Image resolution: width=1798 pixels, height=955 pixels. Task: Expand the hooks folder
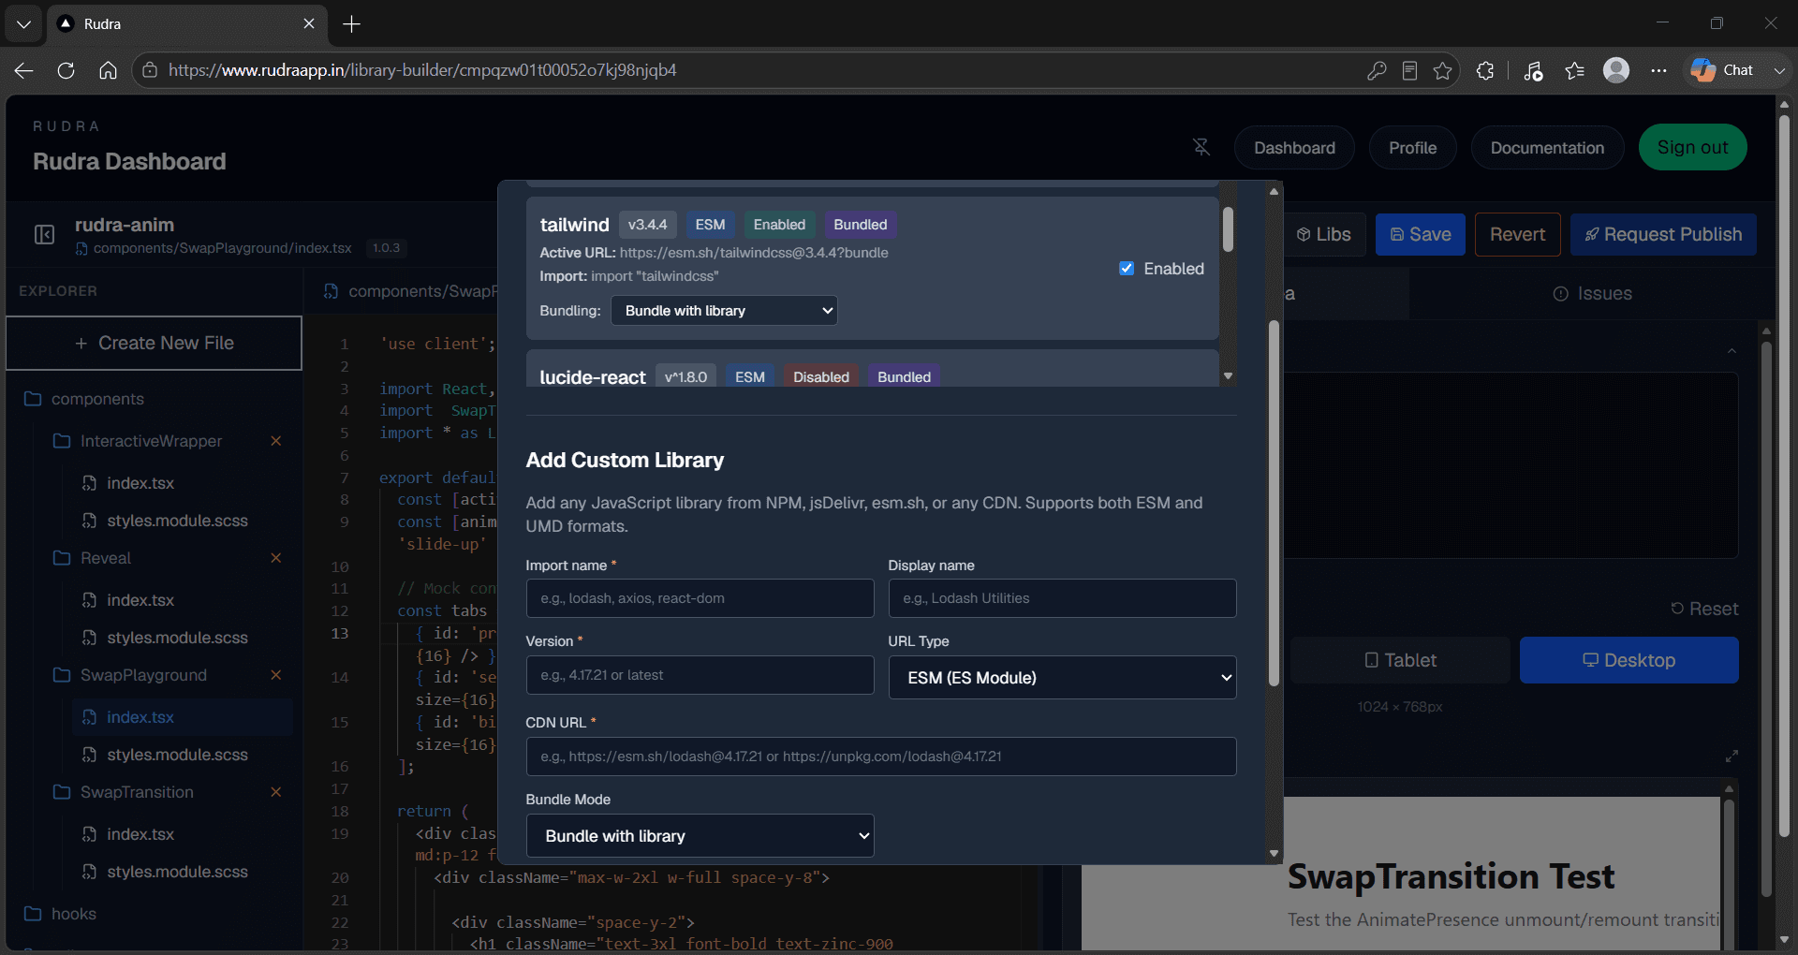60,914
